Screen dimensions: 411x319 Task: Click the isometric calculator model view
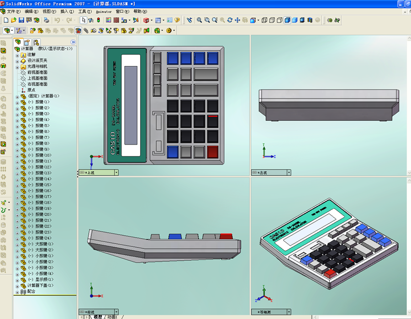[329, 243]
